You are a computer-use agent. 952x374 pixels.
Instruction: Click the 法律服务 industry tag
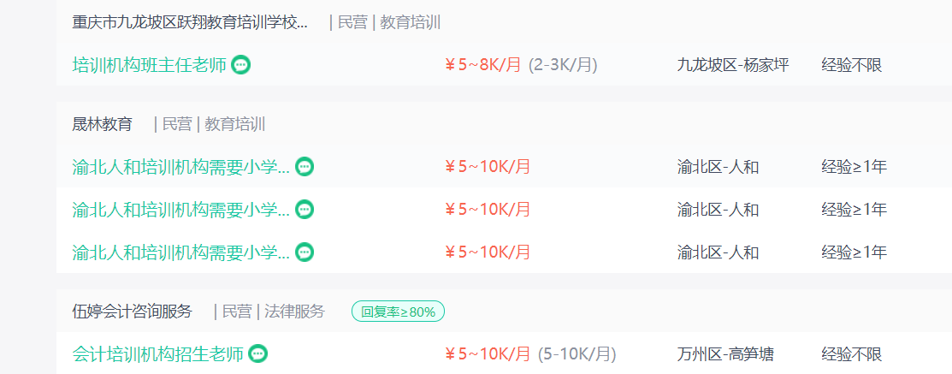click(294, 312)
